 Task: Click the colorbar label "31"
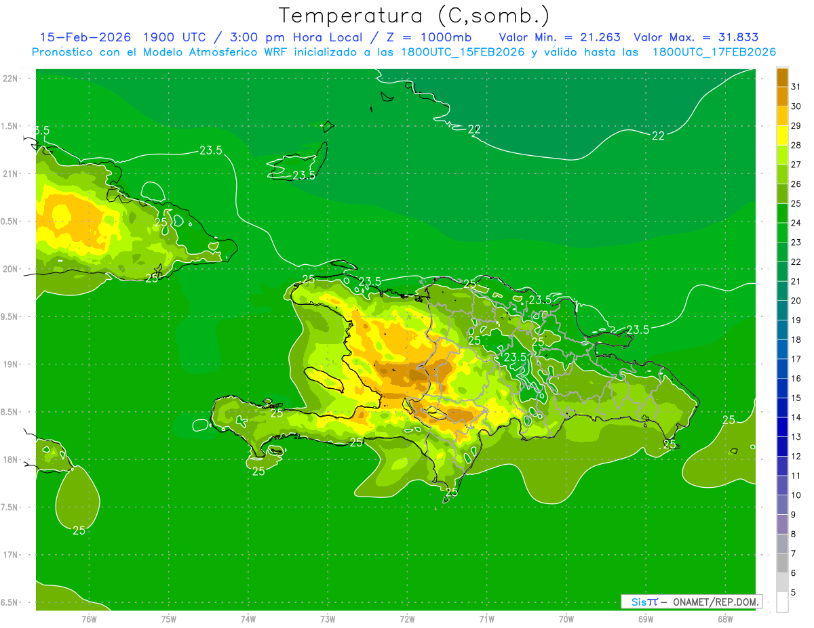pos(796,87)
